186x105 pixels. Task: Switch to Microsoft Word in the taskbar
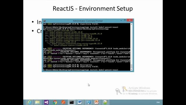[80, 102]
